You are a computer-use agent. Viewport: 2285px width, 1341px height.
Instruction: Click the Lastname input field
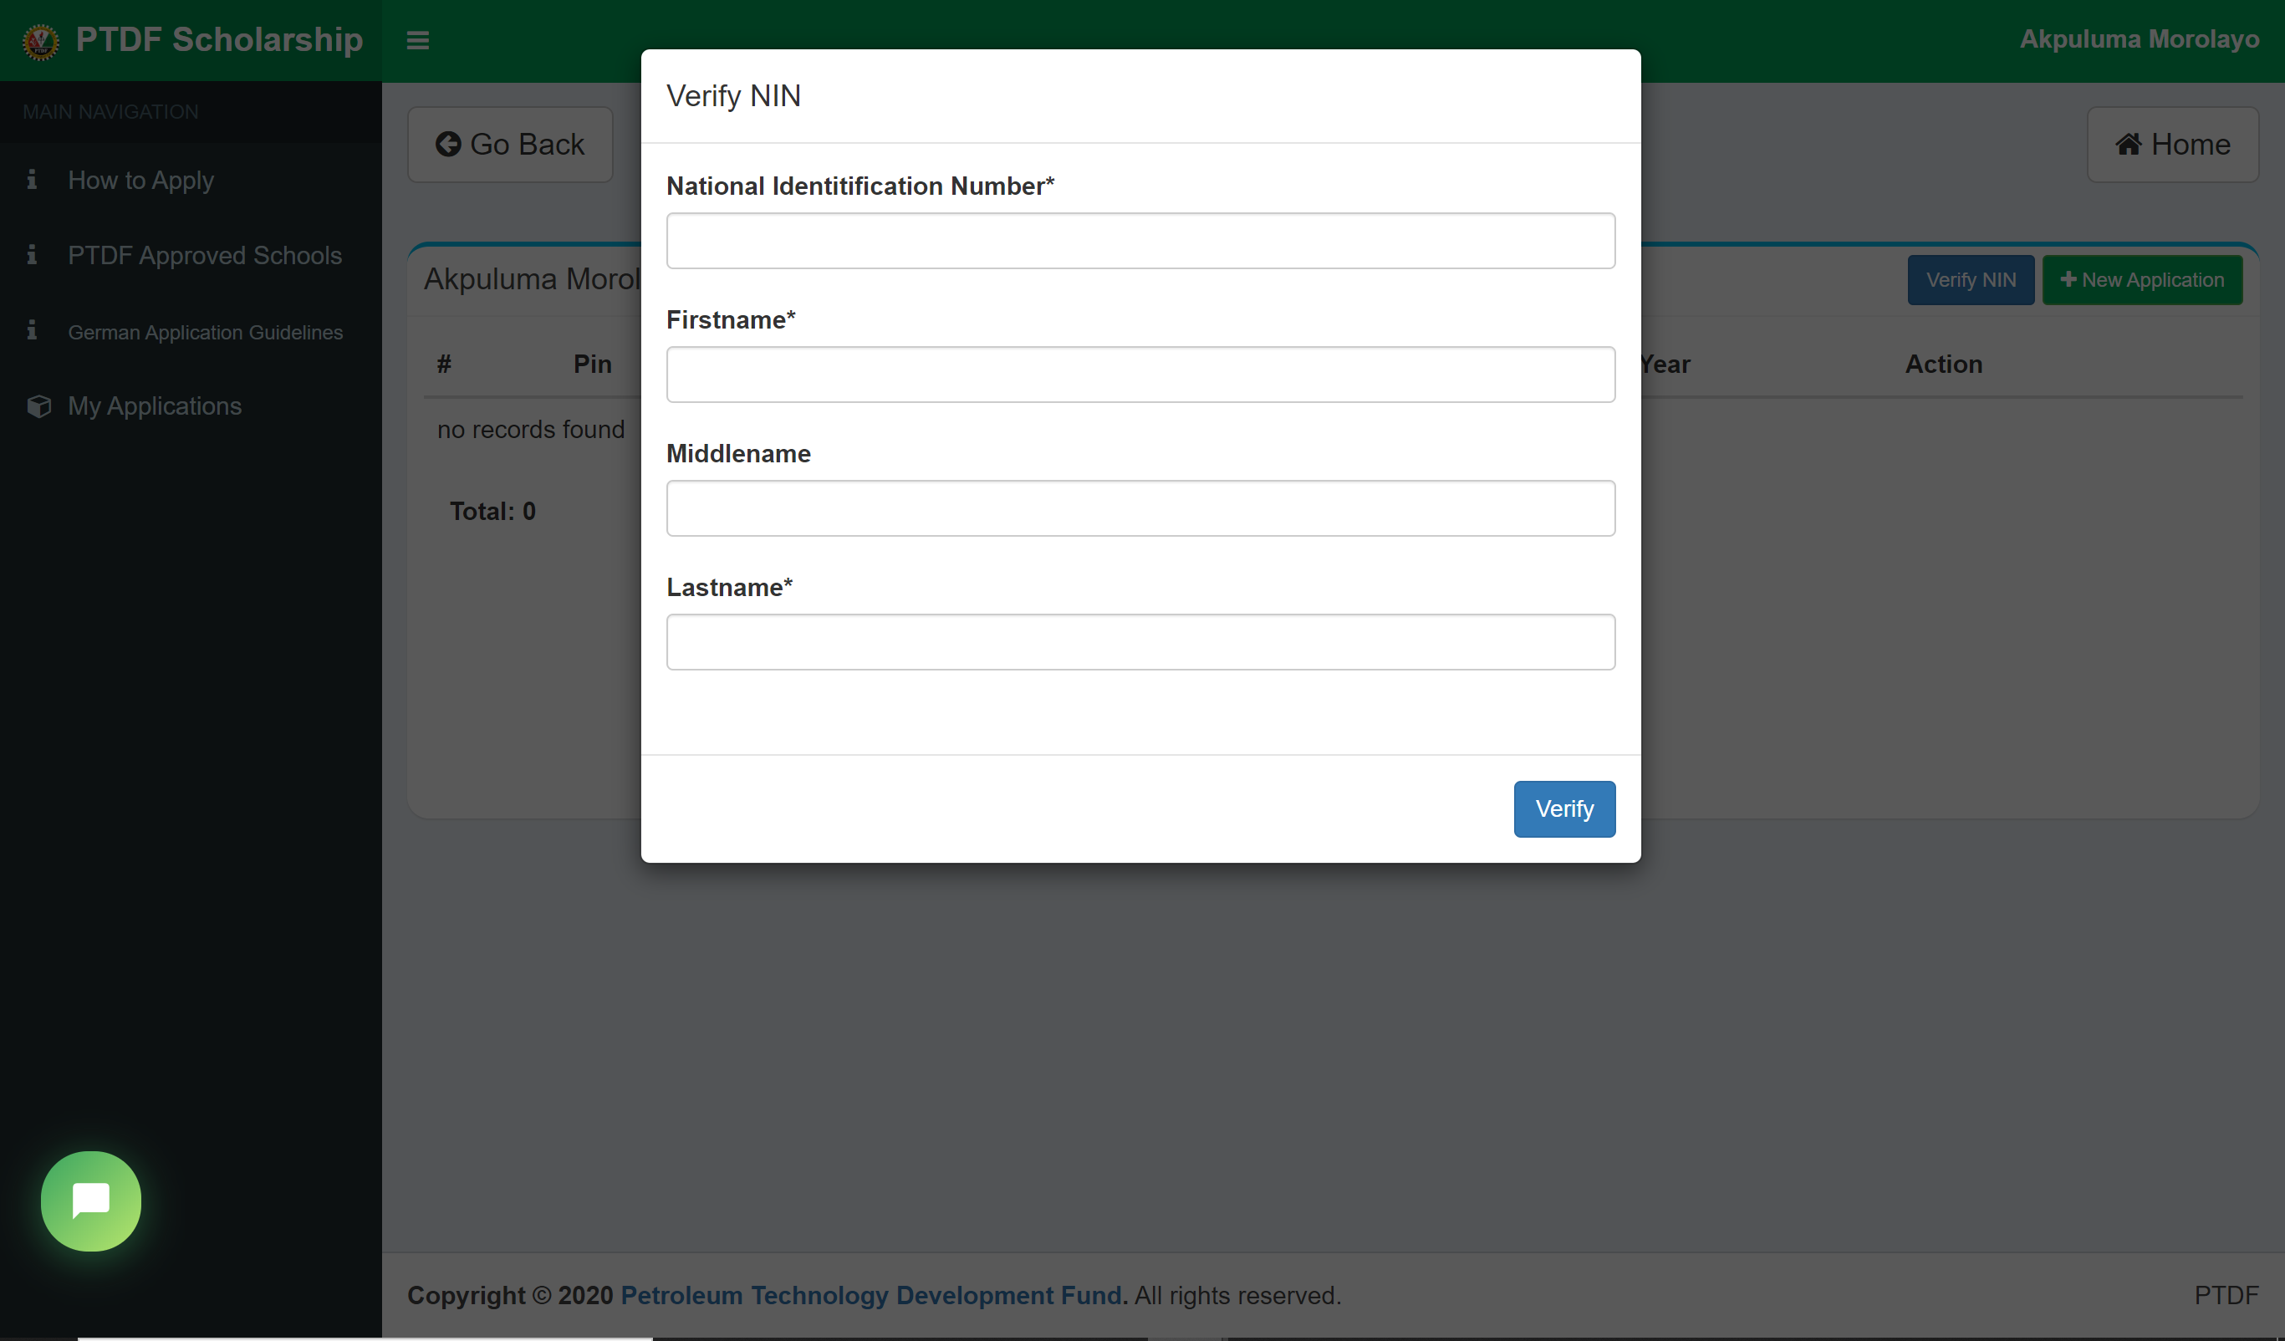1140,641
